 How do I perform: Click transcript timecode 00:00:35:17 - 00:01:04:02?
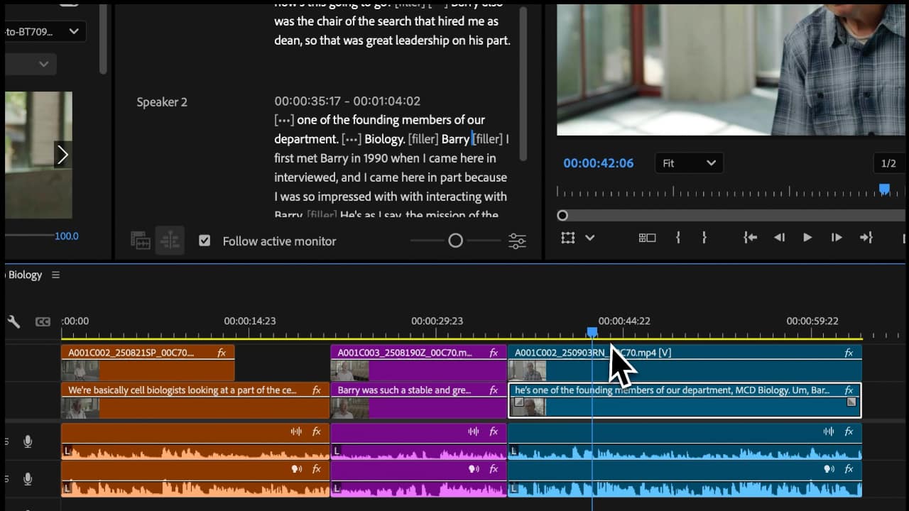(347, 101)
